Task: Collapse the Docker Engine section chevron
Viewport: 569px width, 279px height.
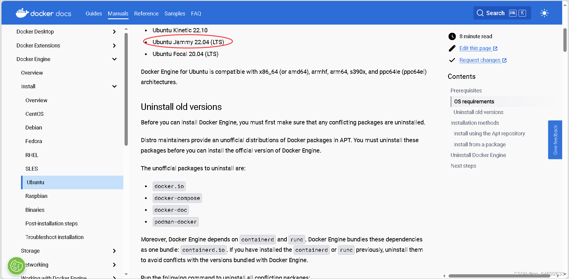Action: tap(114, 59)
